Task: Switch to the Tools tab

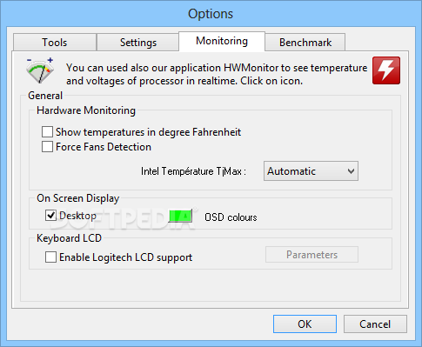Action: click(x=55, y=43)
